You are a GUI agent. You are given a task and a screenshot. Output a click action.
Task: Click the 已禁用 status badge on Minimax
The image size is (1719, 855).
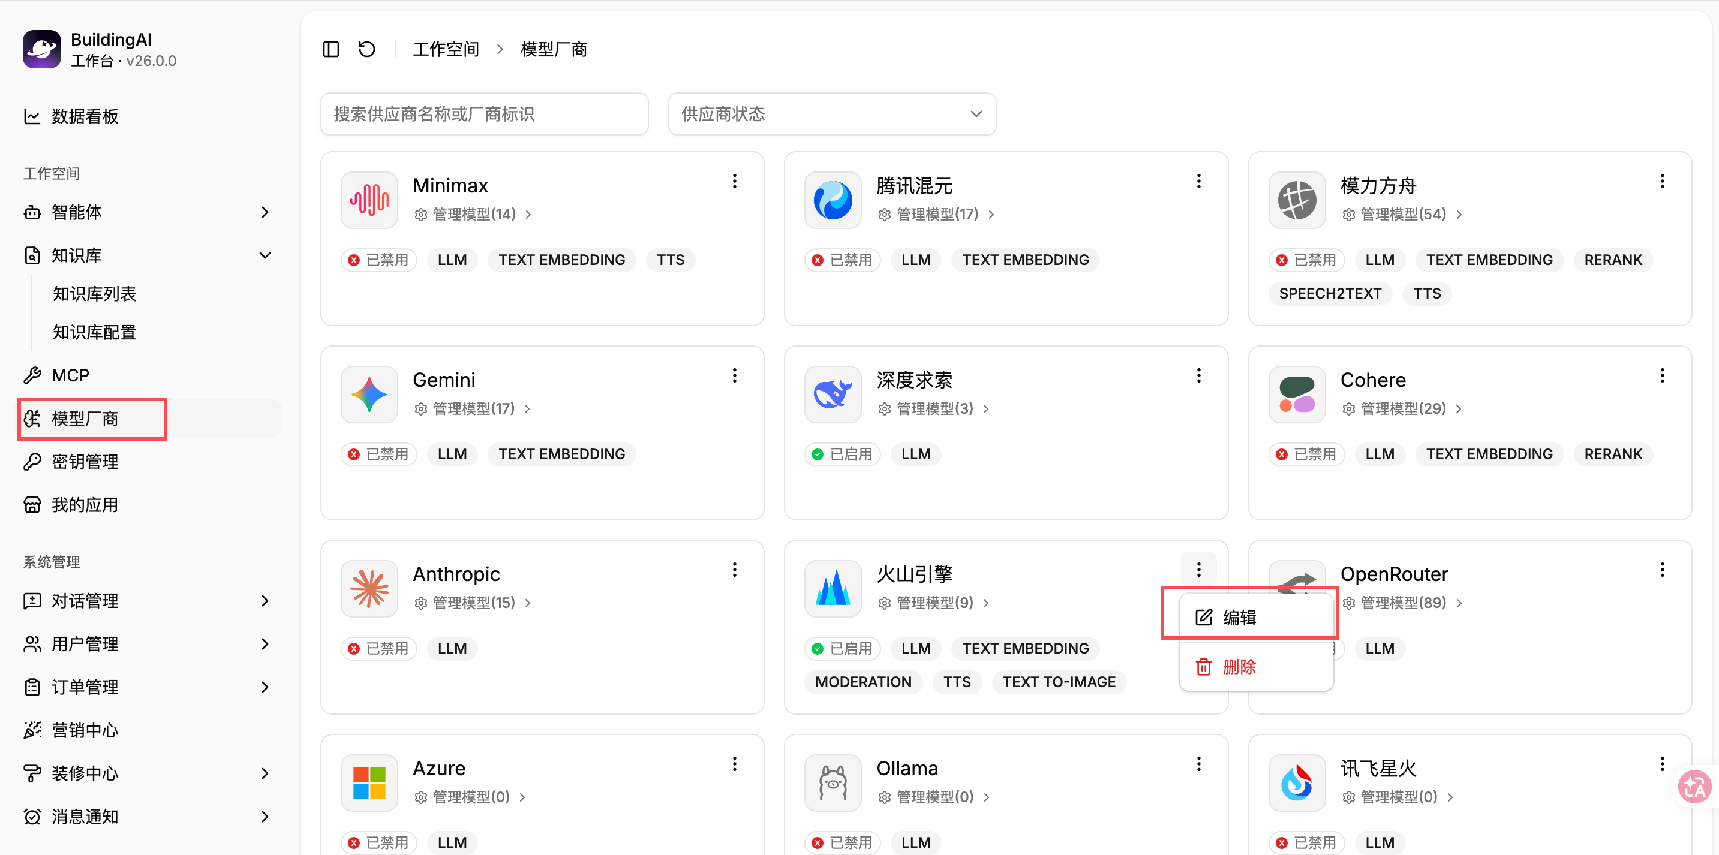coord(379,260)
